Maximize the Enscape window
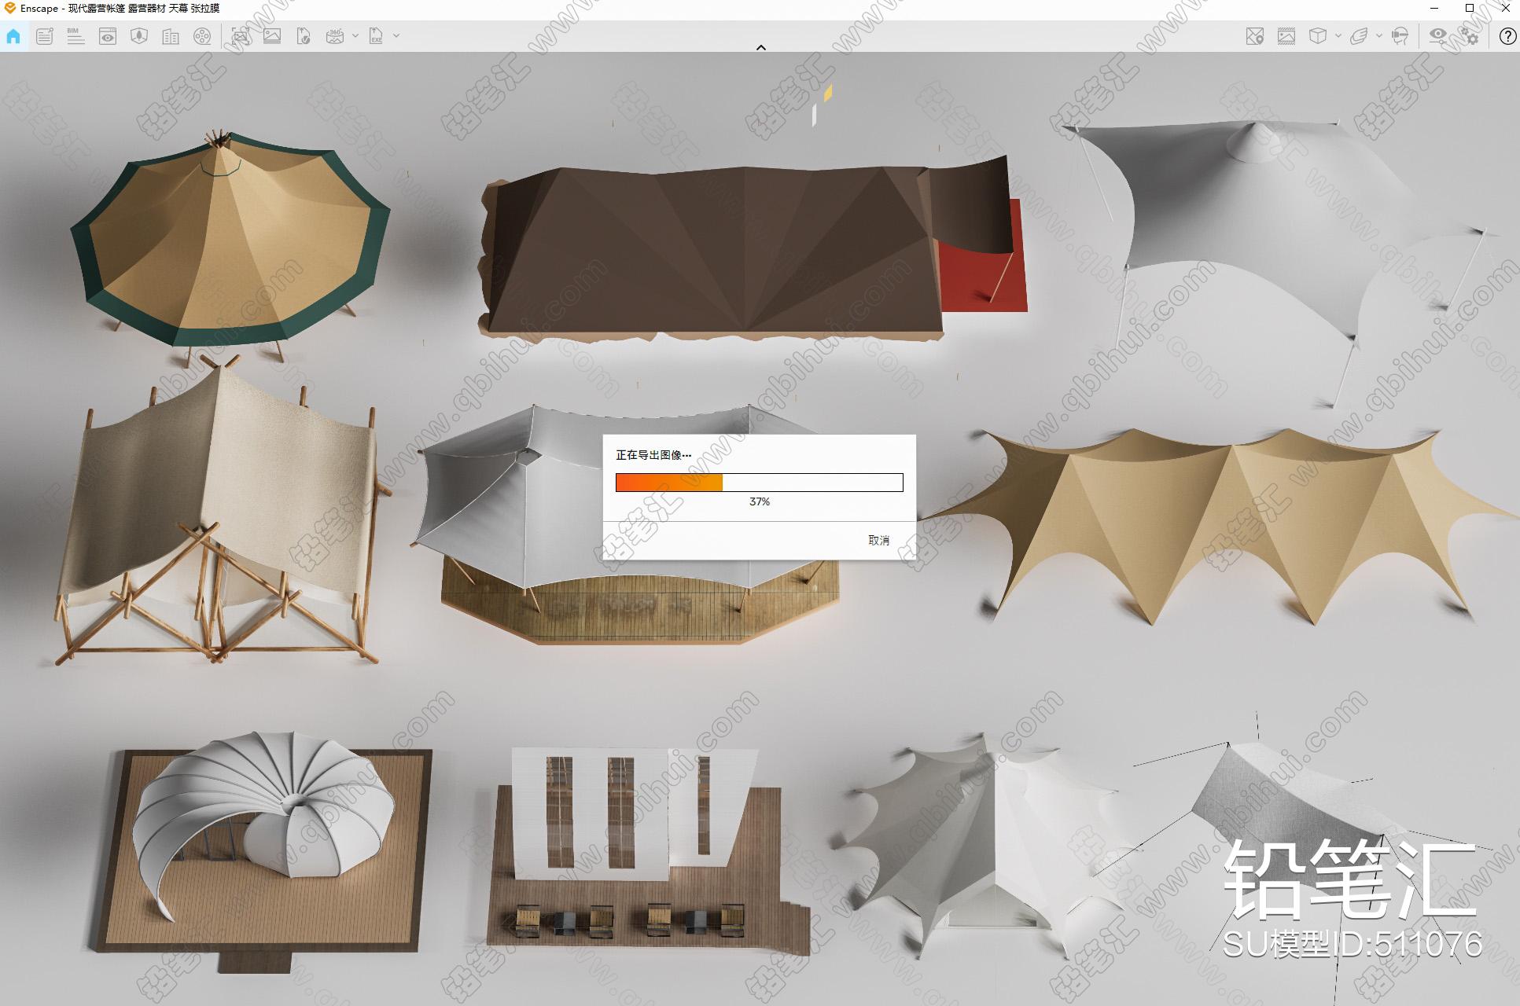 [x=1469, y=8]
